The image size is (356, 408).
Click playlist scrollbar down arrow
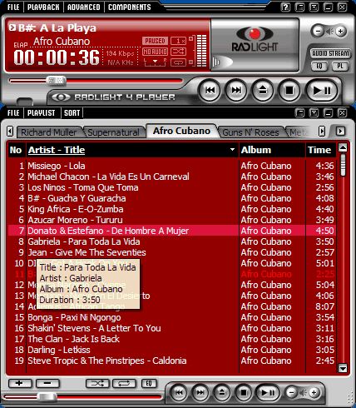pos(343,369)
